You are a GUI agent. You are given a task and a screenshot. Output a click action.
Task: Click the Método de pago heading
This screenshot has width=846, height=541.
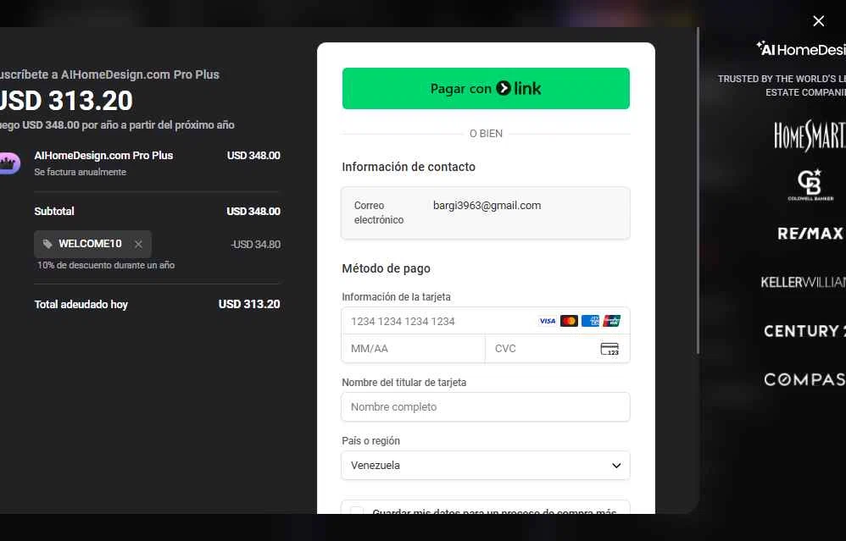pyautogui.click(x=386, y=268)
